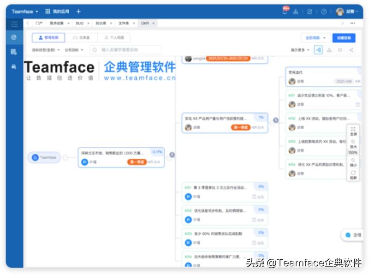Open the 目标状态(全部) filter dropdown
The height and width of the screenshot is (275, 369).
coord(46,50)
